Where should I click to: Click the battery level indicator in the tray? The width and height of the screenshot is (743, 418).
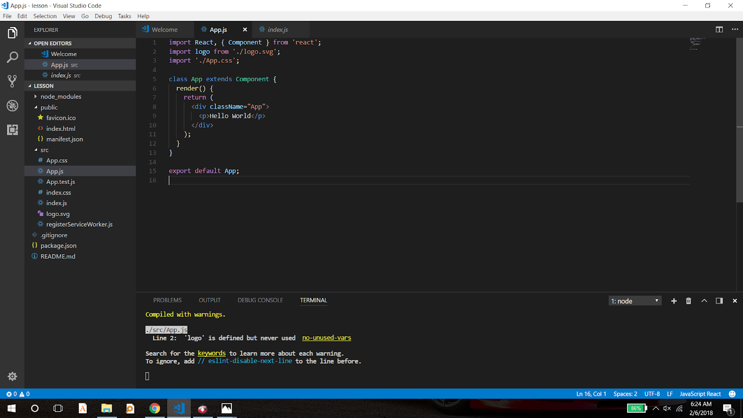[x=636, y=408]
